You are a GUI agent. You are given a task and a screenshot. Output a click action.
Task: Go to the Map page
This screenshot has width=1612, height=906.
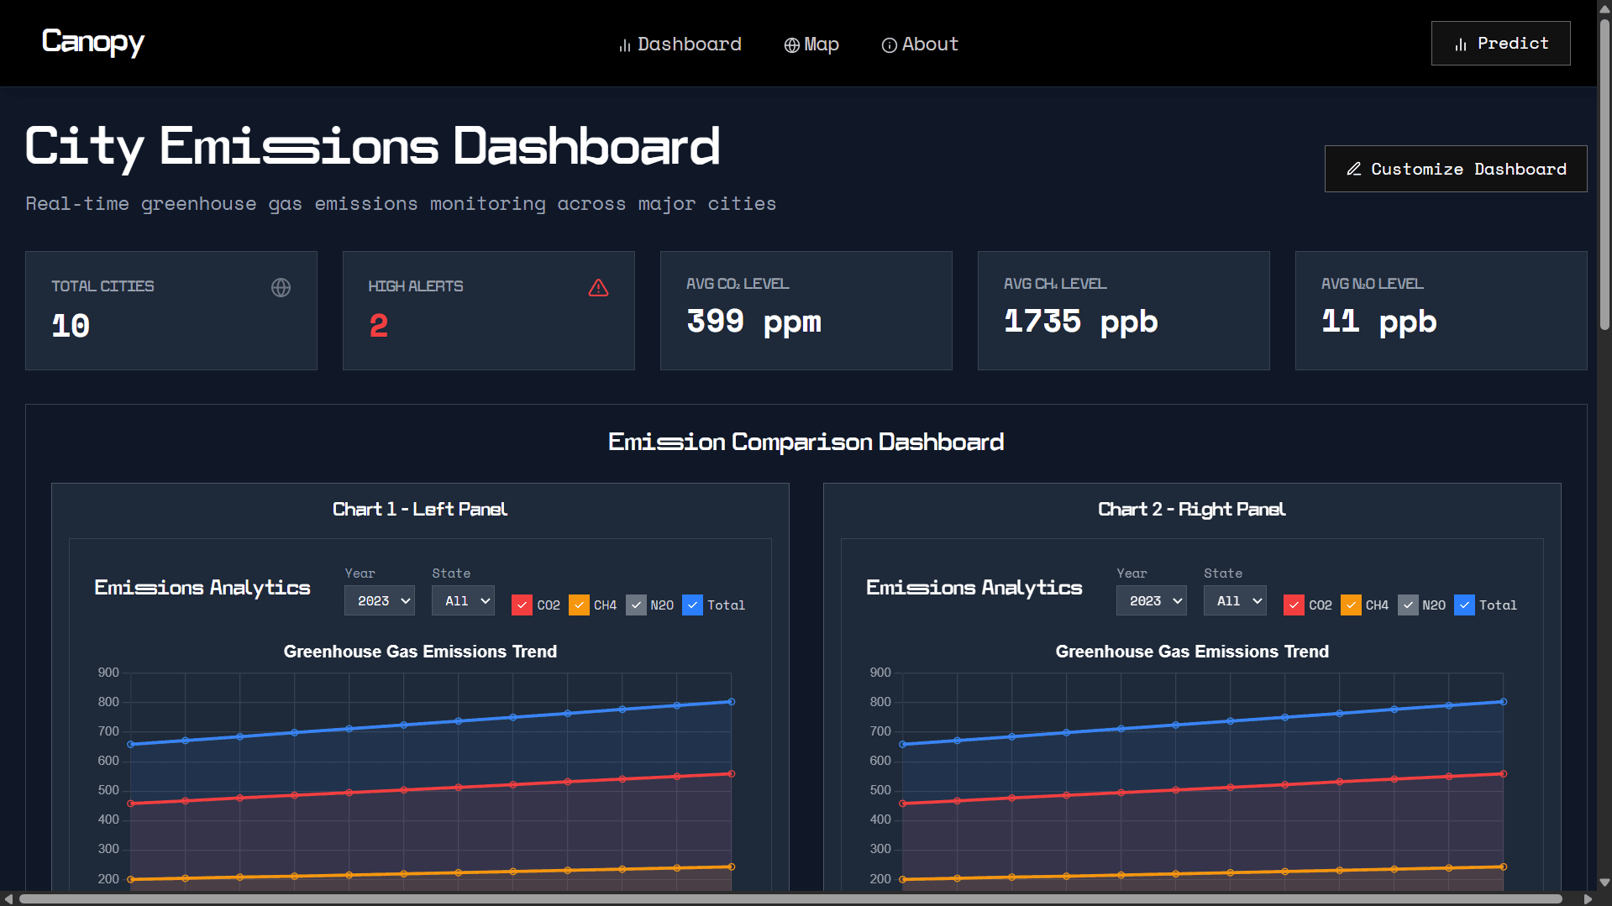coord(811,44)
